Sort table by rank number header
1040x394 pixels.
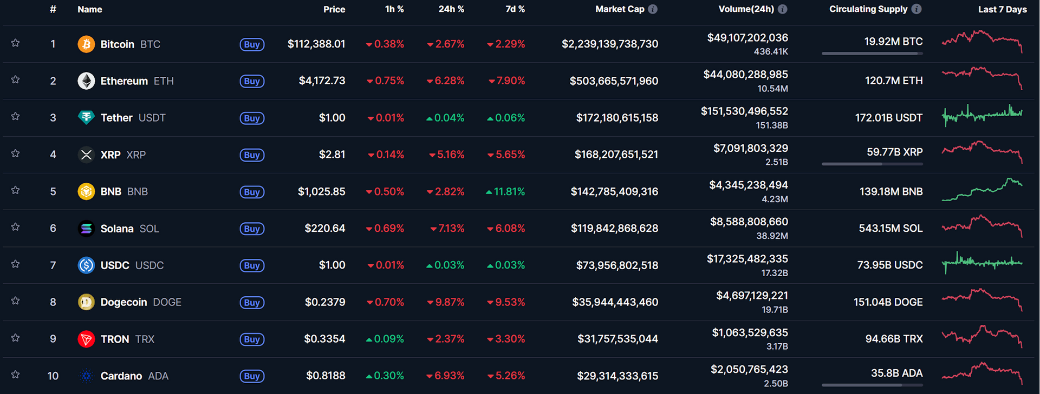tap(53, 9)
